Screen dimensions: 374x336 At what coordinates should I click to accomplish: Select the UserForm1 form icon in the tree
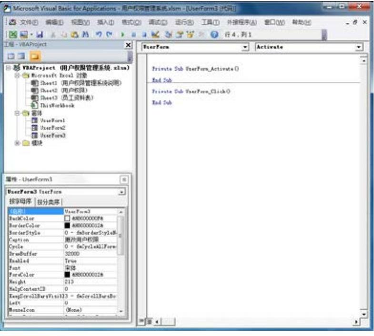(35, 120)
